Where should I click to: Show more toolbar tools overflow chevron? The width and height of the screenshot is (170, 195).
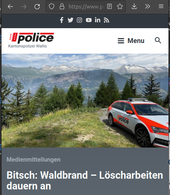tap(148, 6)
